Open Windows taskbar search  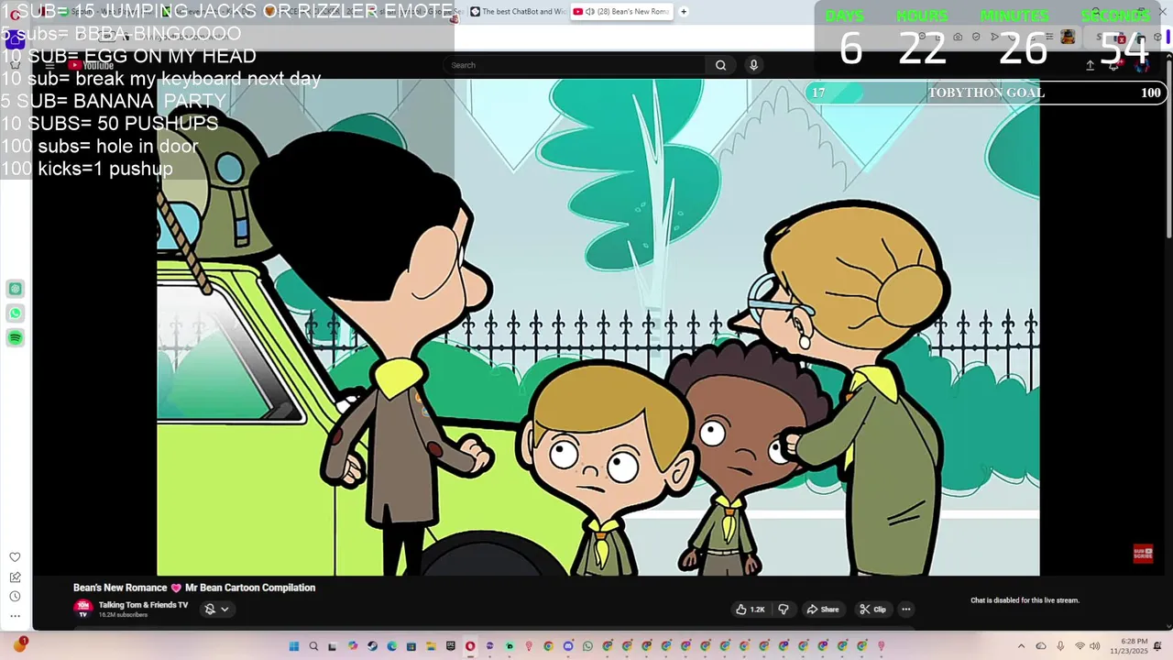click(x=313, y=646)
